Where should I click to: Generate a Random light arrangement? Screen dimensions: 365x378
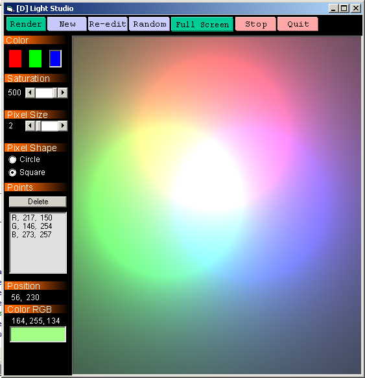tap(149, 24)
